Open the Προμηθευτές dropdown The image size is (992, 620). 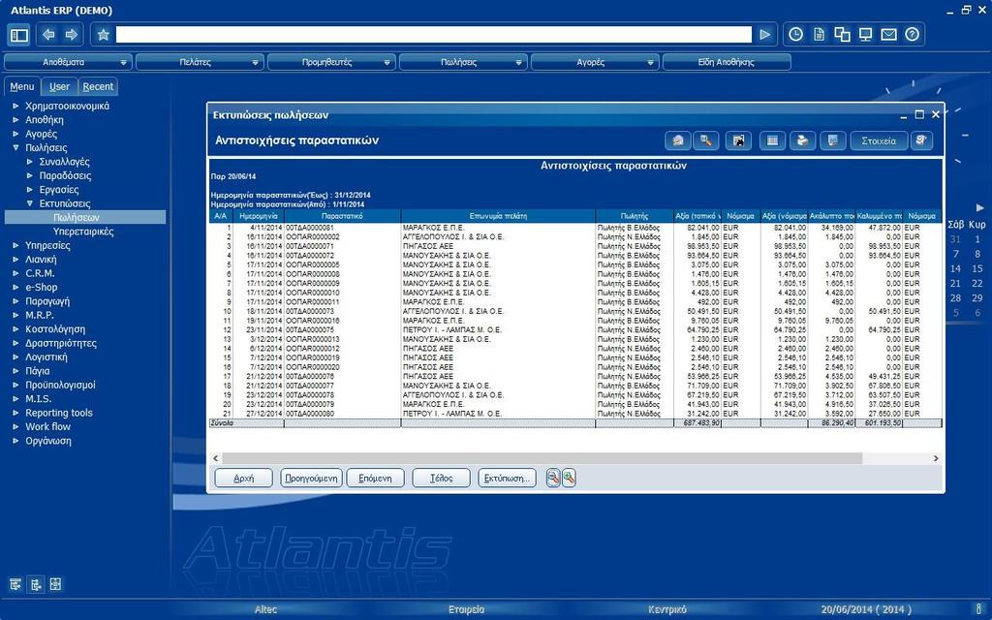[x=331, y=62]
